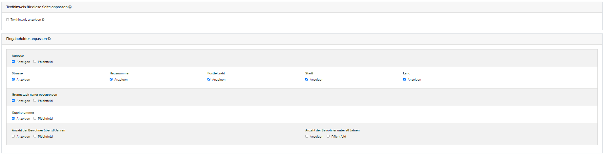
Task: Mark Adresse as Pflichtfeld
Action: [35, 62]
